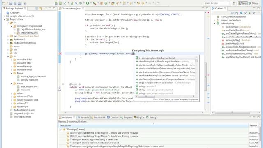Viewport: 263px width, 148px height.
Task: Click the error marker beside setOnMapLongClickListener line
Action: [x=60, y=53]
